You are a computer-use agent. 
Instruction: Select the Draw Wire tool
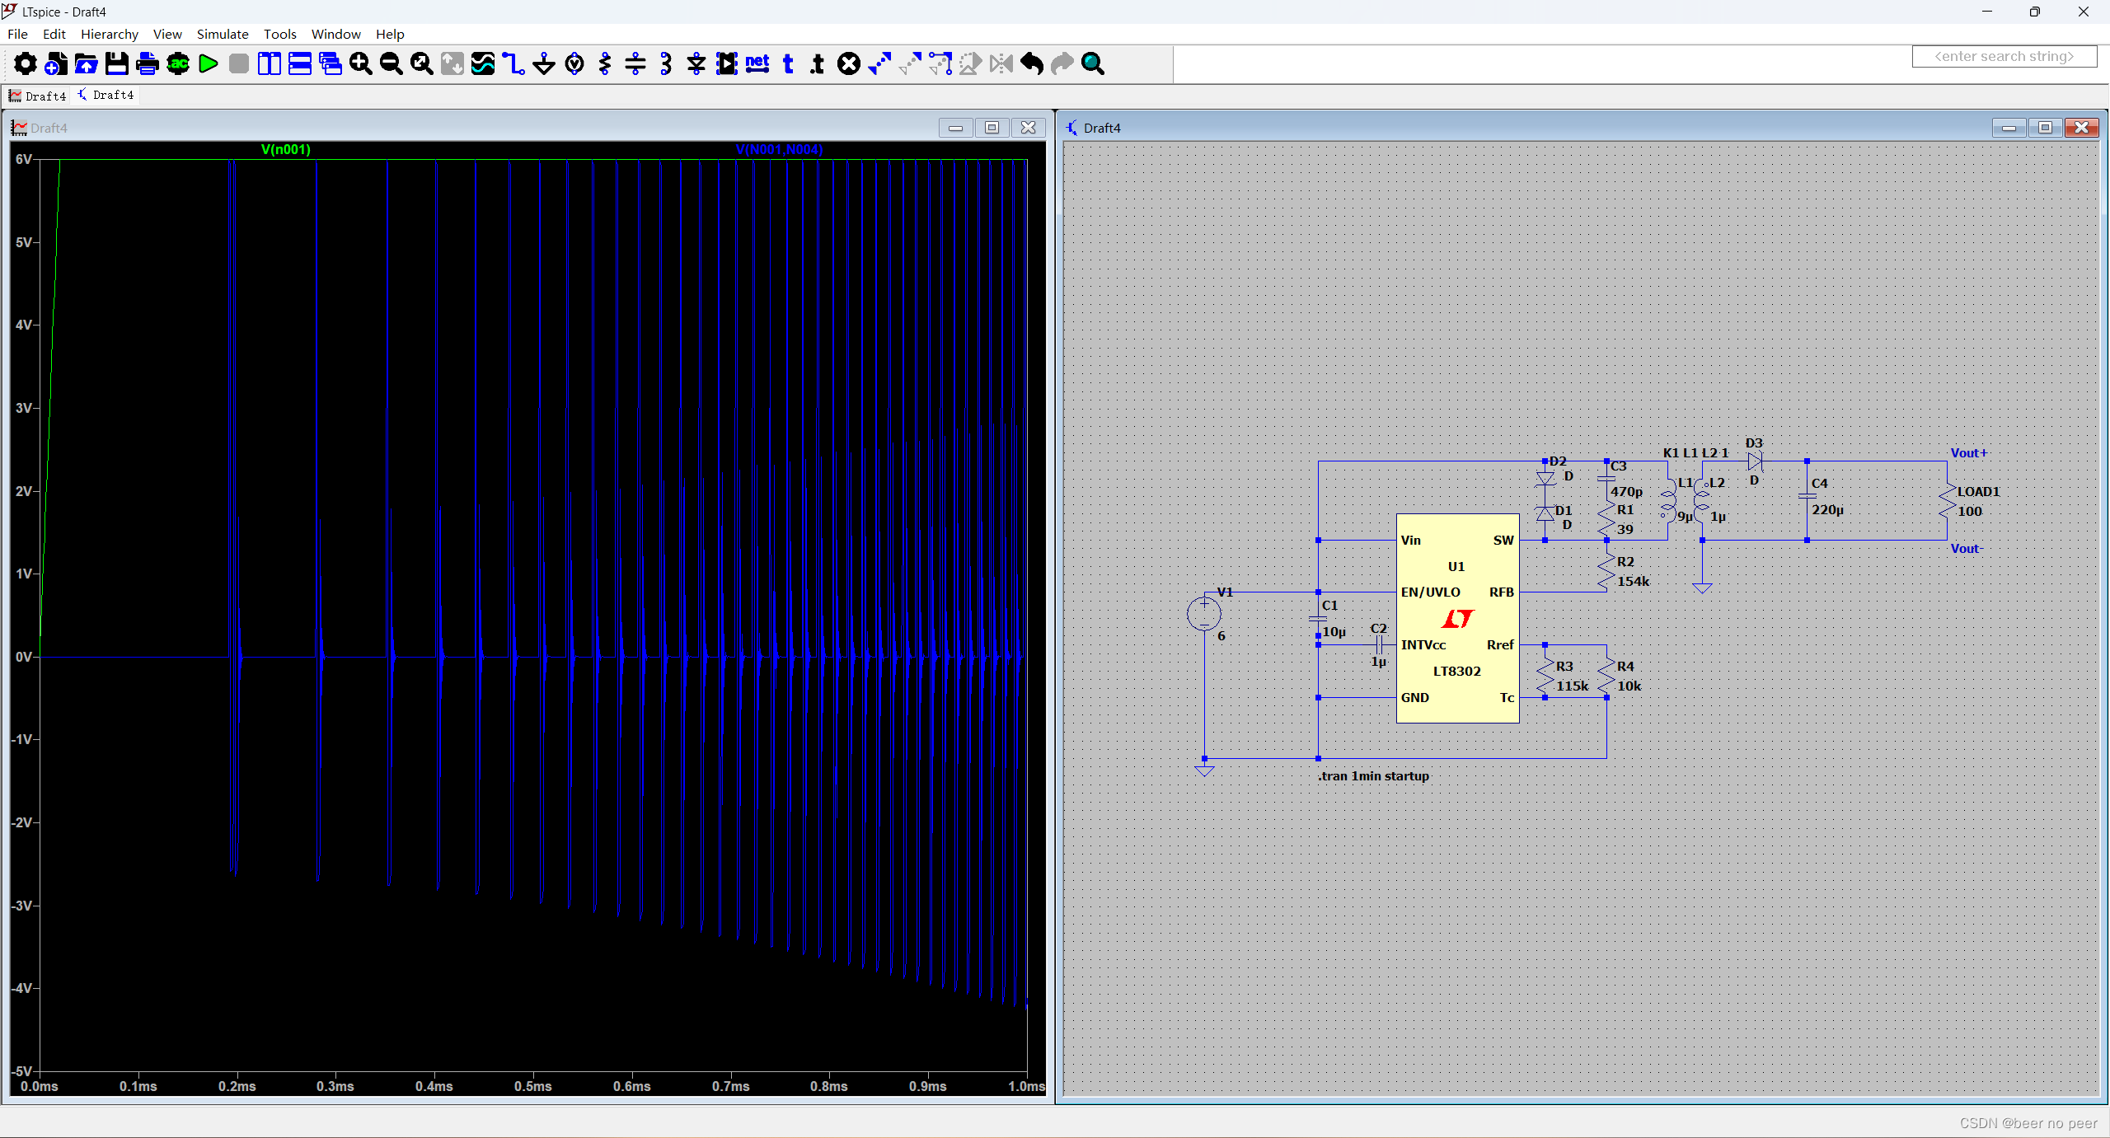[x=513, y=63]
